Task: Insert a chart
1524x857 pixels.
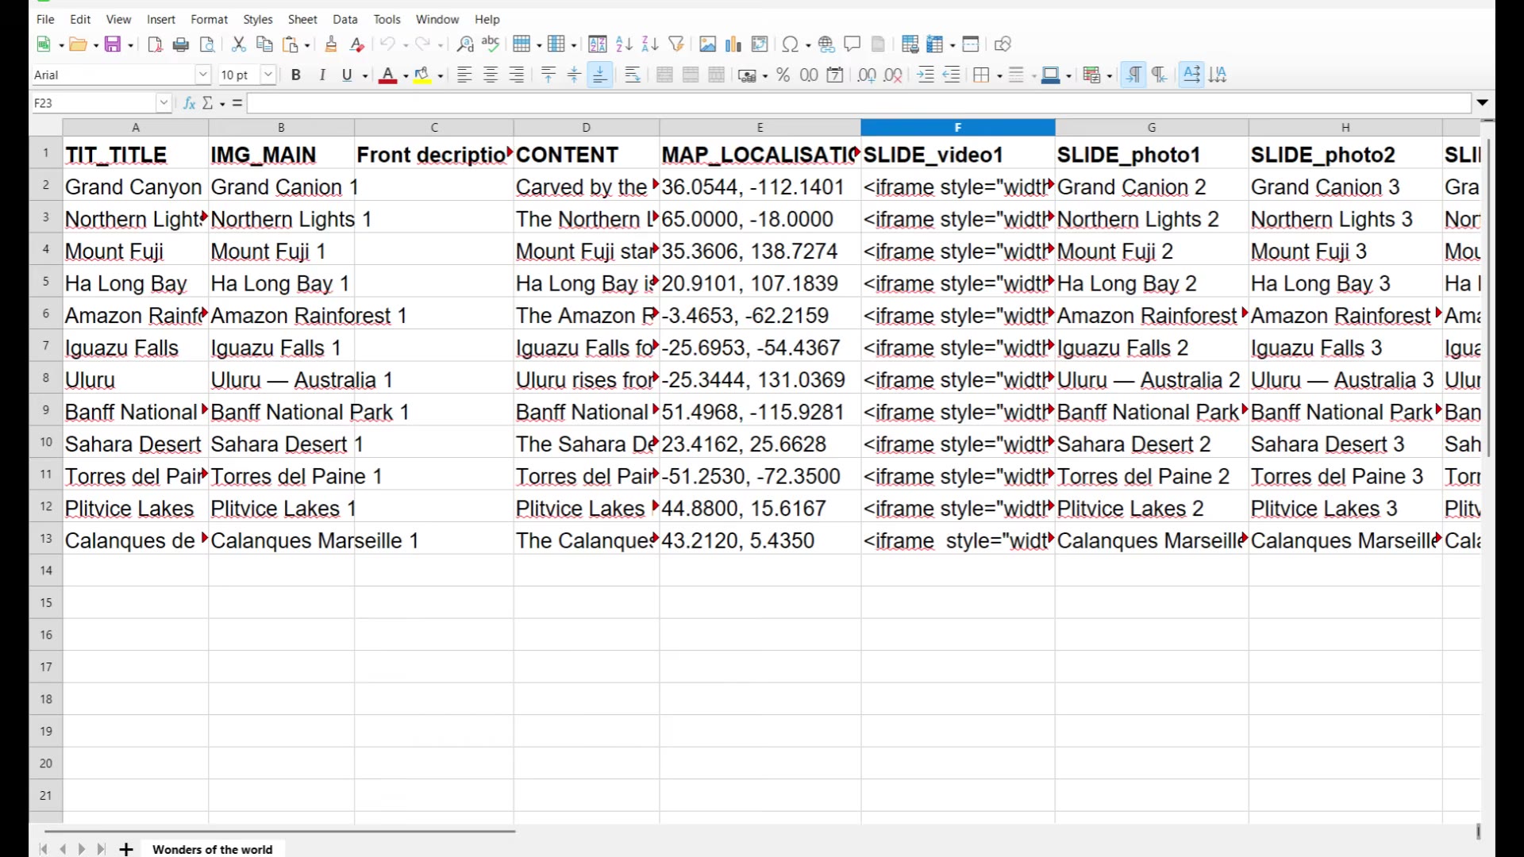Action: tap(733, 44)
